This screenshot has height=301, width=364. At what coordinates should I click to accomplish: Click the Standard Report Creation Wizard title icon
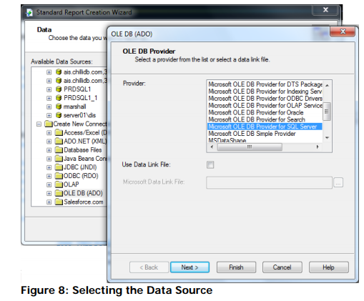[29, 12]
